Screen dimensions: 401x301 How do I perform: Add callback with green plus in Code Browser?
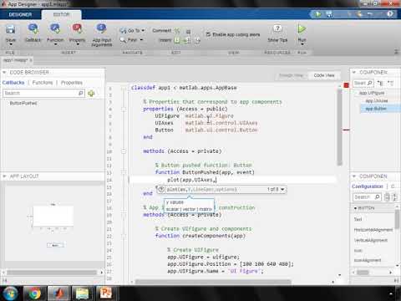[91, 94]
